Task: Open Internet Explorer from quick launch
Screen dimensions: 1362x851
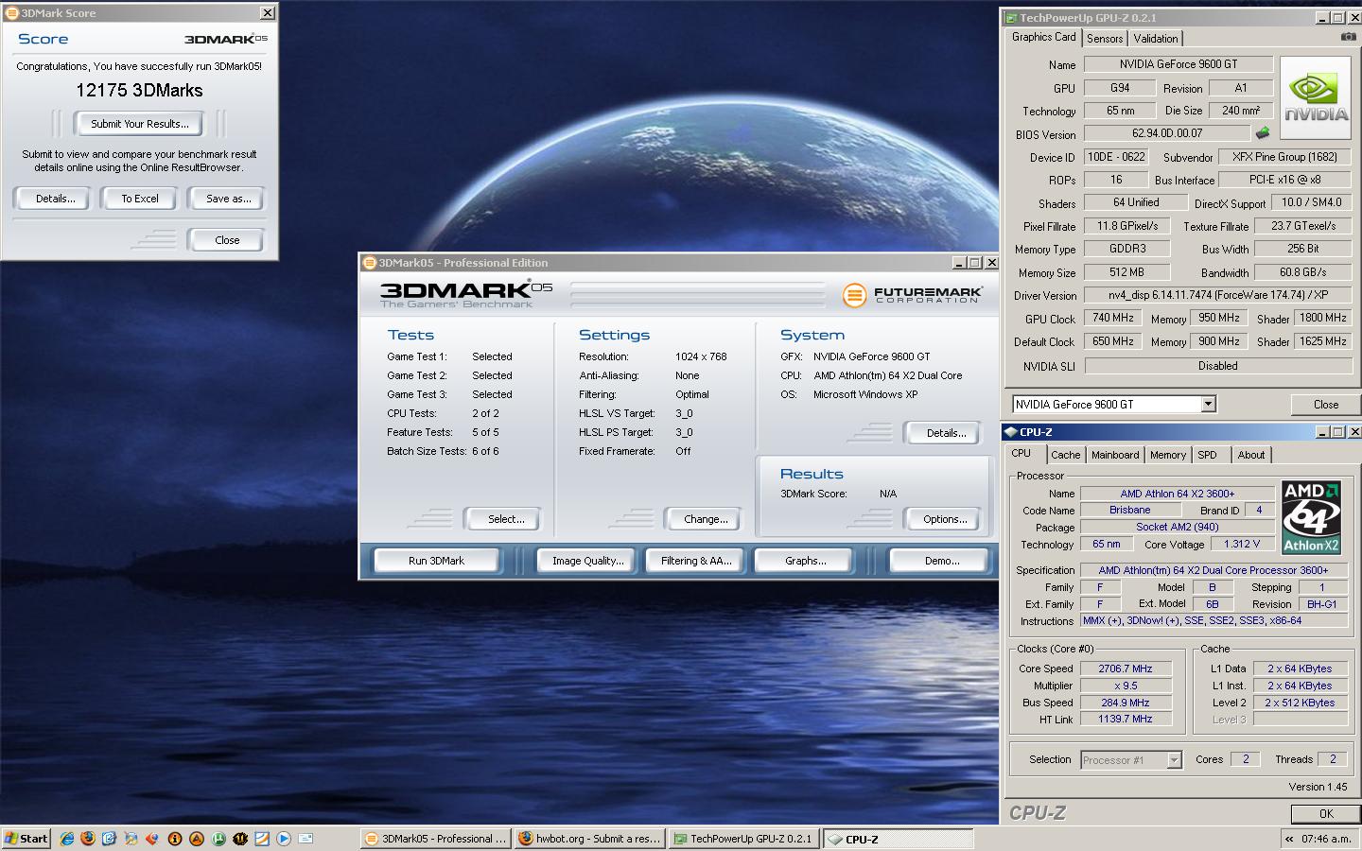Action: click(67, 839)
